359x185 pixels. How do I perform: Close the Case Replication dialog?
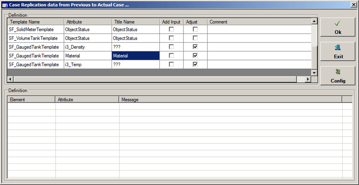(x=354, y=5)
